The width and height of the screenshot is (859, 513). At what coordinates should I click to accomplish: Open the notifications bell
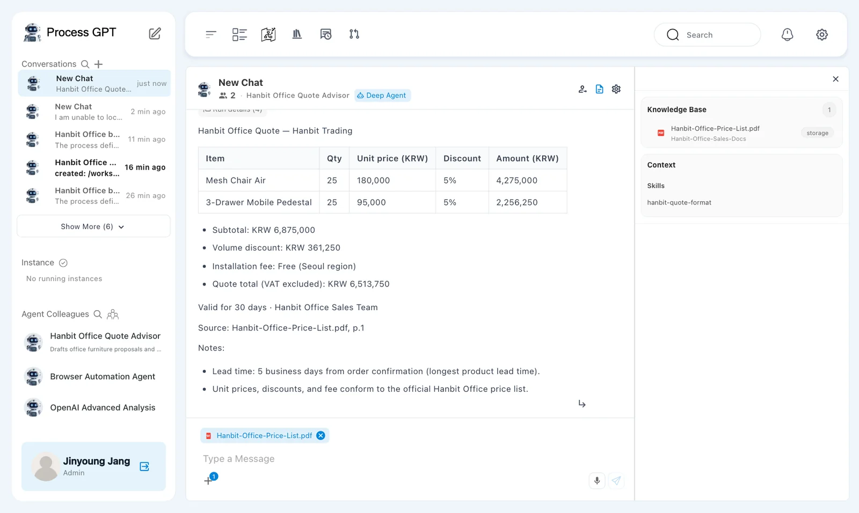coord(787,35)
